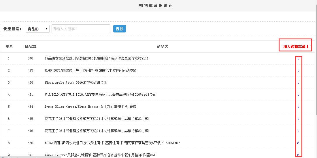
Task: Click the 查找 search button
Action: pos(120,29)
